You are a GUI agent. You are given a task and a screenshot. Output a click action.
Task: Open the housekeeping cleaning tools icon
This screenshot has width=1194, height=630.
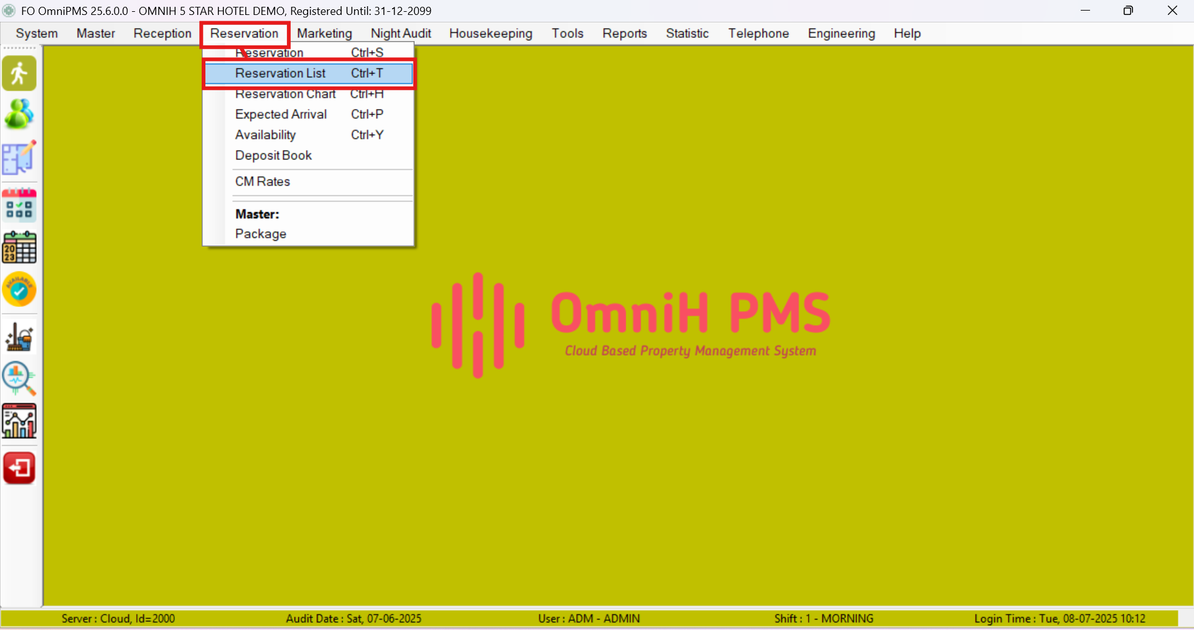(x=19, y=337)
